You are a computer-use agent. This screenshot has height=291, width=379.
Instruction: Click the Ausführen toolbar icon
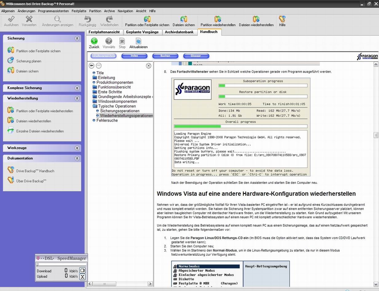click(x=11, y=19)
